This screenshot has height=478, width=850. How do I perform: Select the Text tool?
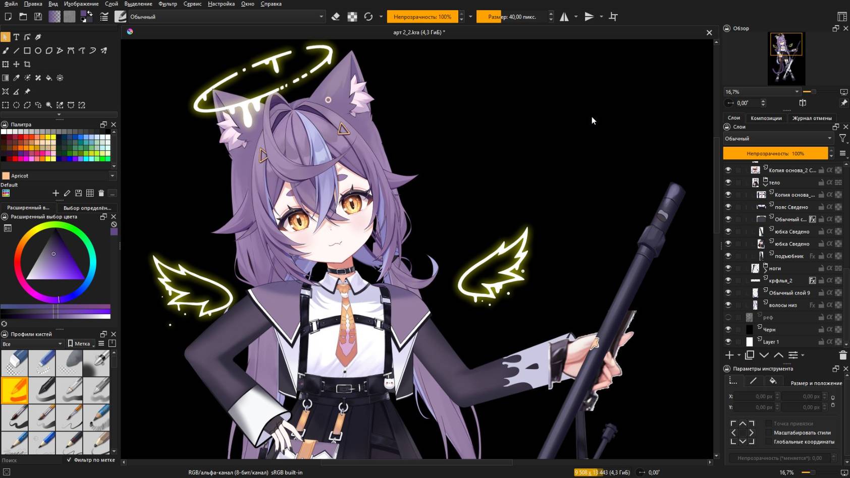(x=16, y=37)
